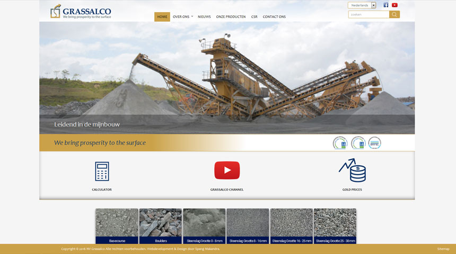Viewport: 456px width, 254px height.
Task: Open the Calculator icon
Action: [x=102, y=171]
